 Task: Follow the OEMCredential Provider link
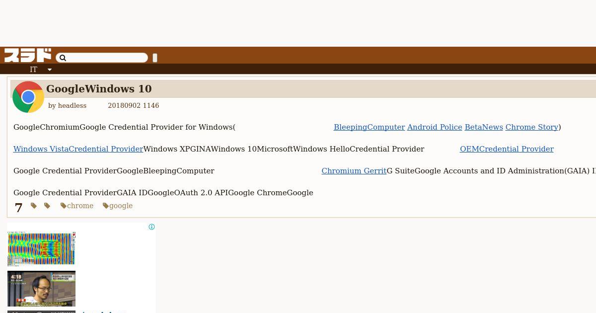coord(507,149)
